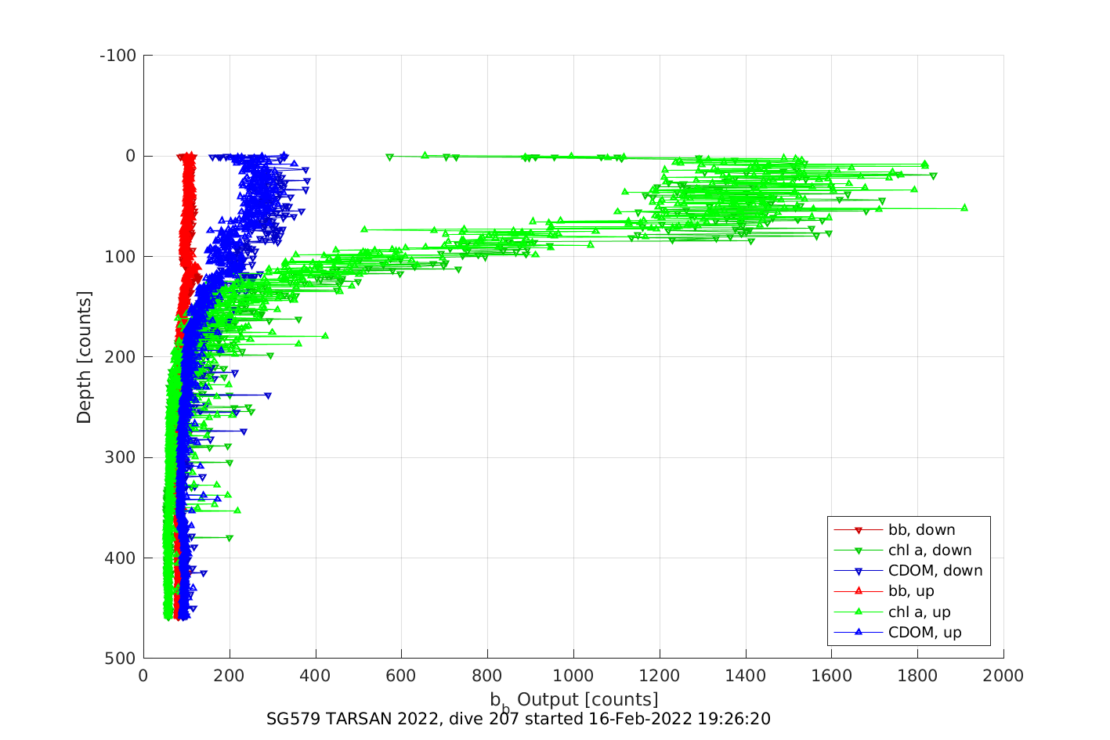Click the x-axis tick label 200
1110x740 pixels.
point(230,676)
